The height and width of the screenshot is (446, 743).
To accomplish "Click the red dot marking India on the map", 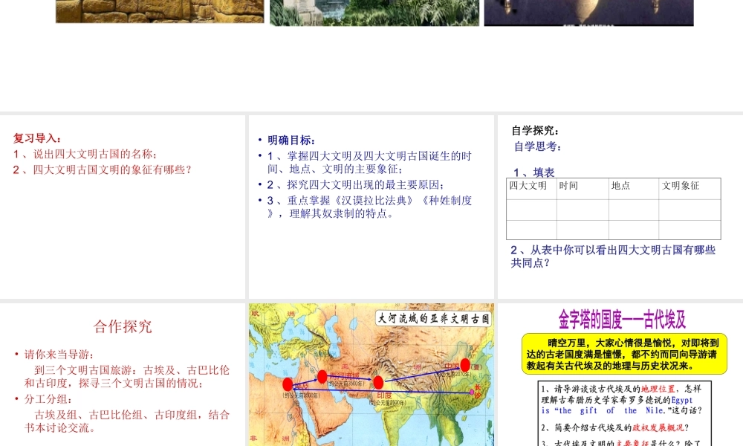I will point(378,383).
